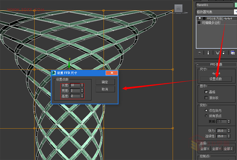
Task: Click the 长度 spinner arrows
Action: pos(82,85)
